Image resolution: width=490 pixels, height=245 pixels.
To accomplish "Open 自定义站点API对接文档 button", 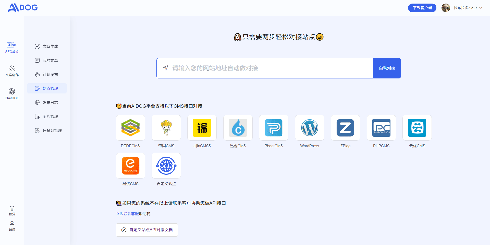I will point(147,230).
